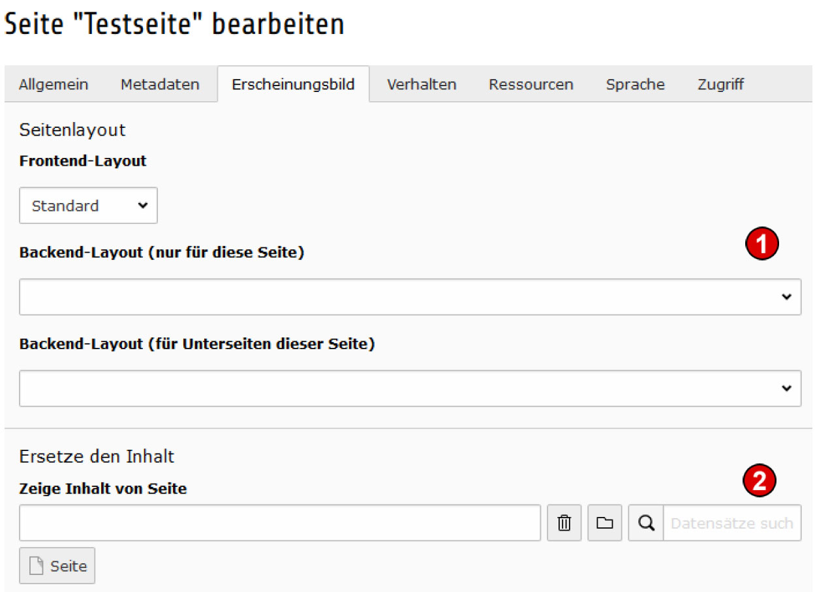
Task: Expand Backend-Layout (für Unterseiten) dropdown
Action: [x=410, y=388]
